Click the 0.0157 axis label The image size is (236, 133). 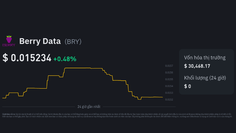click(169, 66)
